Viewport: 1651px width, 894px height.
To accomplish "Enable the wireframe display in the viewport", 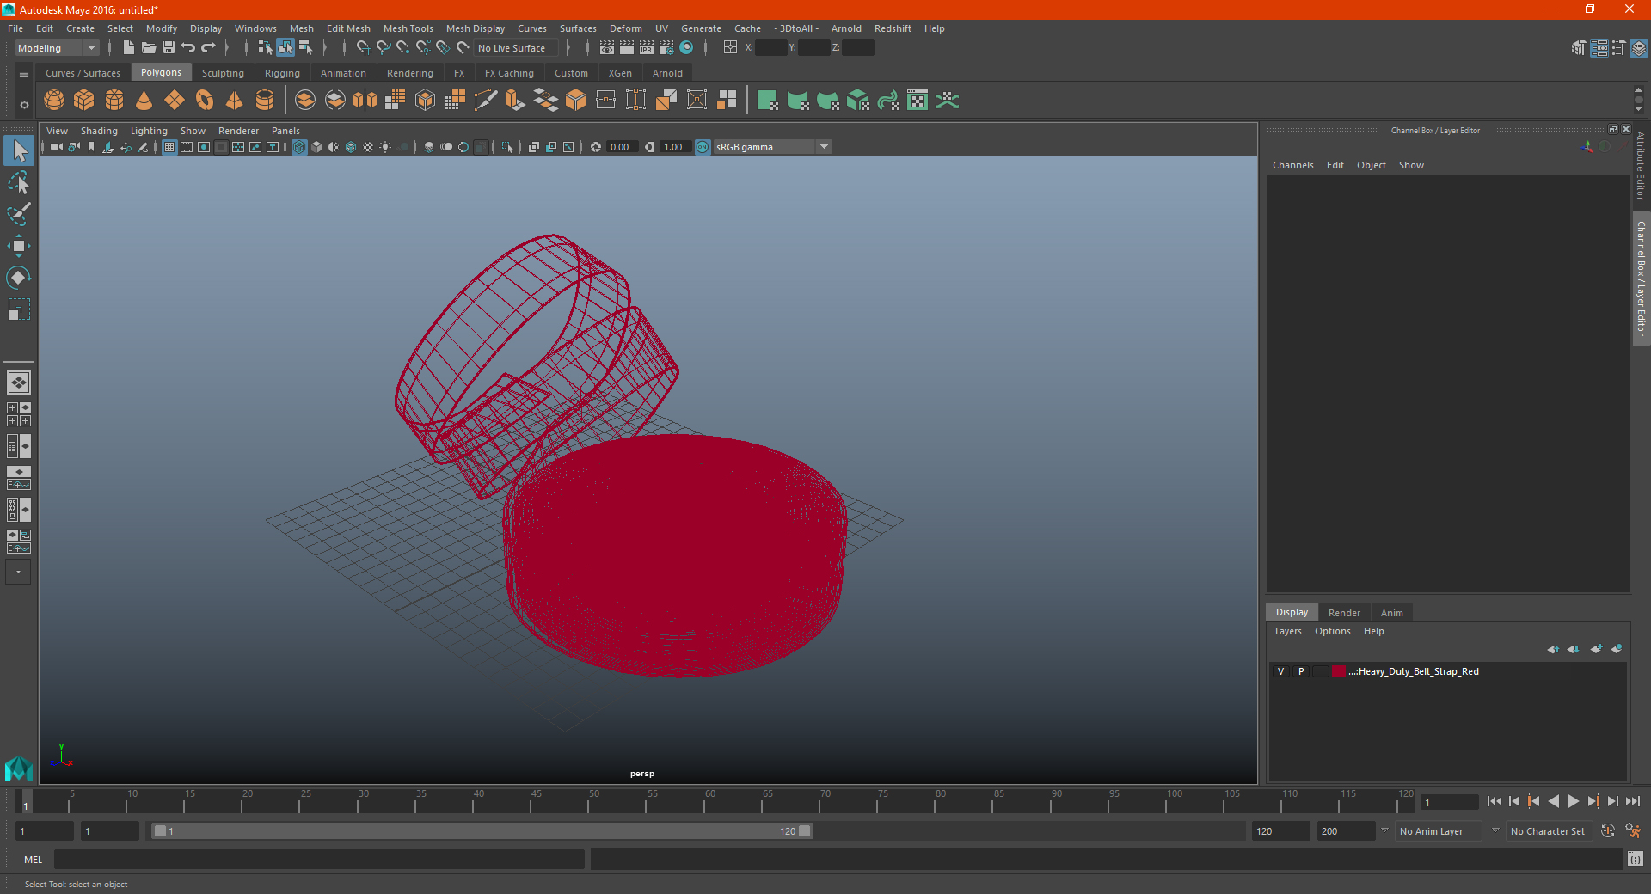I will 299,147.
